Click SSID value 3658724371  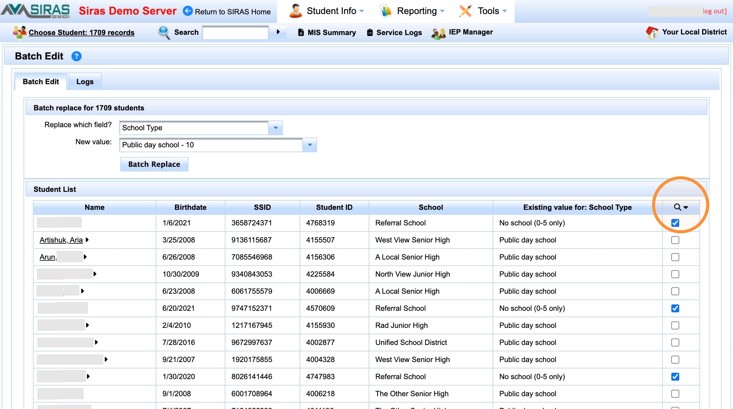[x=251, y=223]
